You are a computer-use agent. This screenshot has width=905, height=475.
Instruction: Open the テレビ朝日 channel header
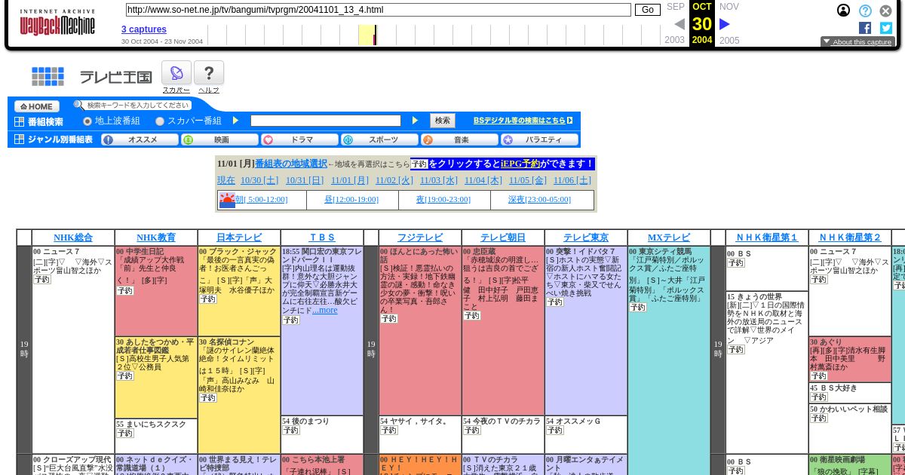coord(503,237)
